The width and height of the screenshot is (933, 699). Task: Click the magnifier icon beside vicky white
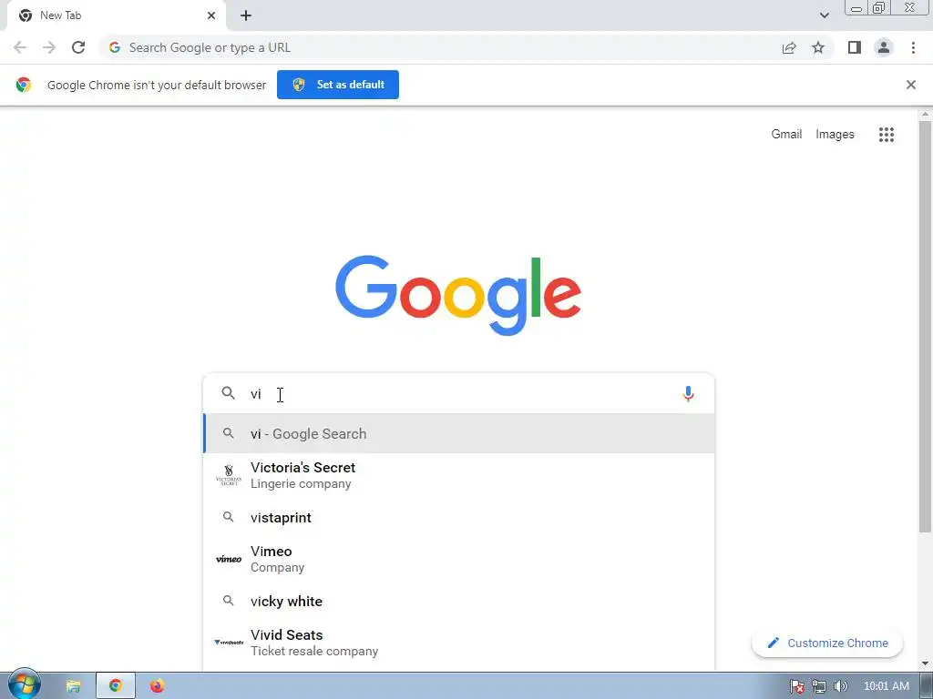click(x=229, y=601)
